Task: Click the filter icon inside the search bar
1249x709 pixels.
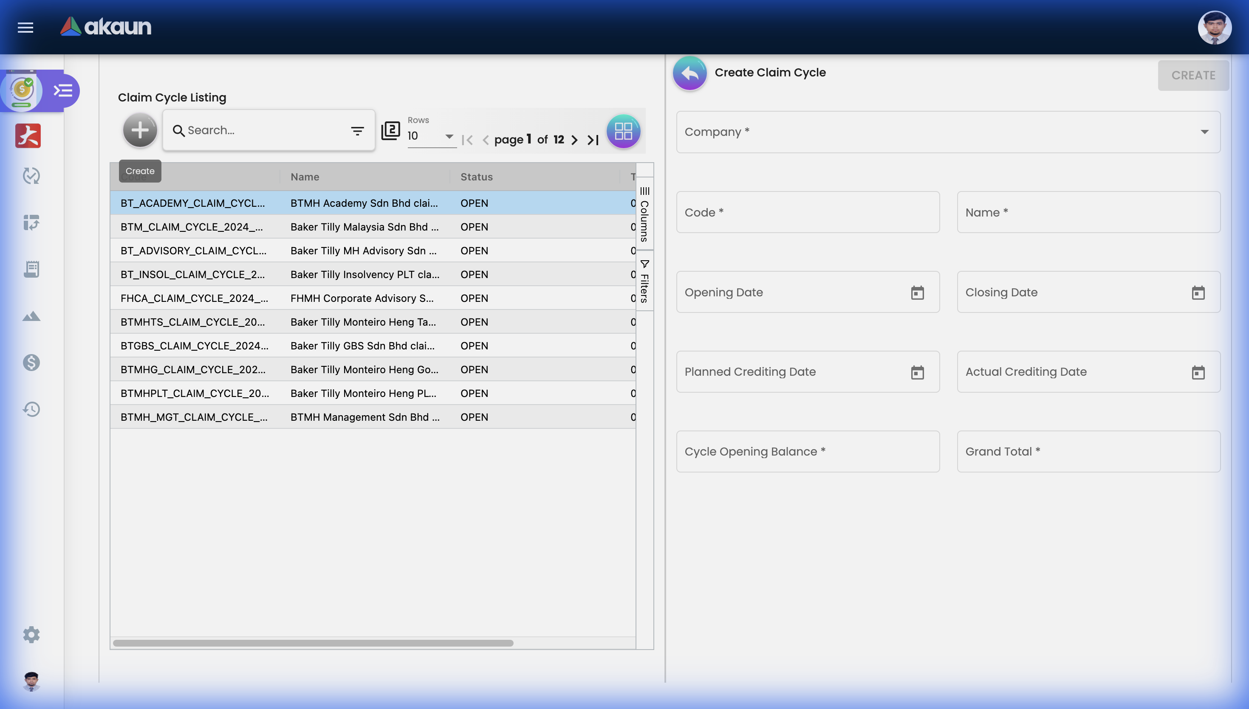Action: 357,130
